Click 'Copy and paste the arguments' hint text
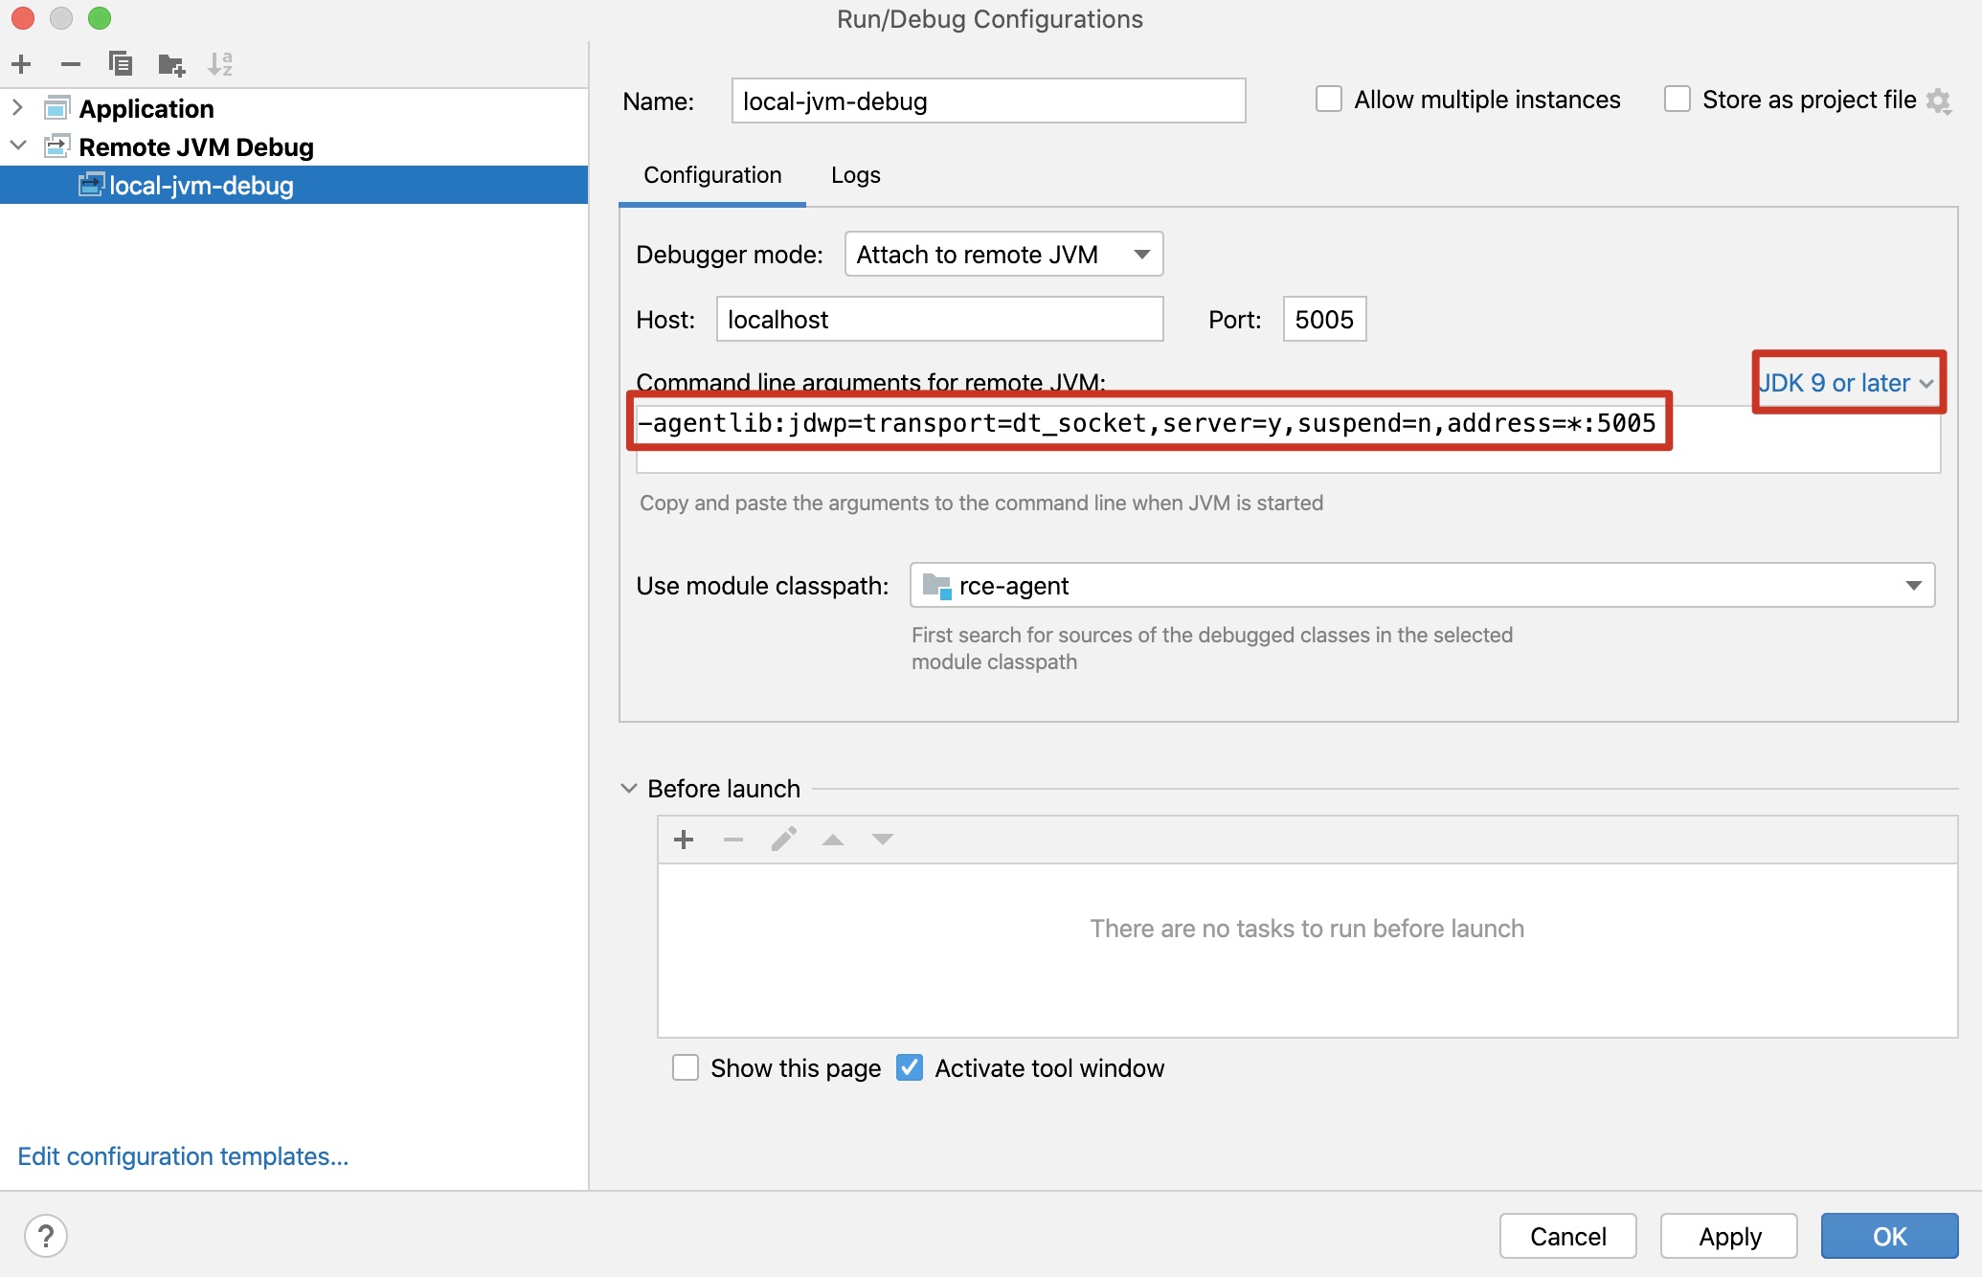This screenshot has height=1277, width=1982. point(981,503)
